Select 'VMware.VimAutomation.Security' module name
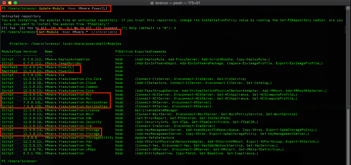351x165 pixels. point(73,122)
